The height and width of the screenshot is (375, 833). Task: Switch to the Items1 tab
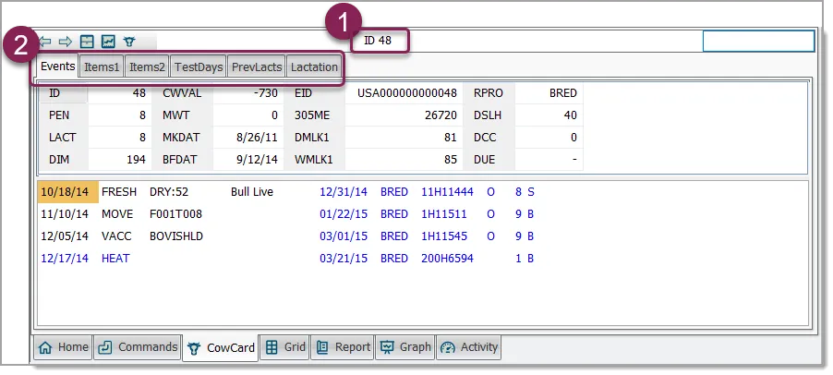pyautogui.click(x=102, y=67)
